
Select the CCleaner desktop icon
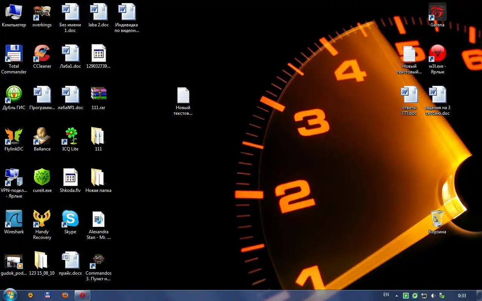42,53
